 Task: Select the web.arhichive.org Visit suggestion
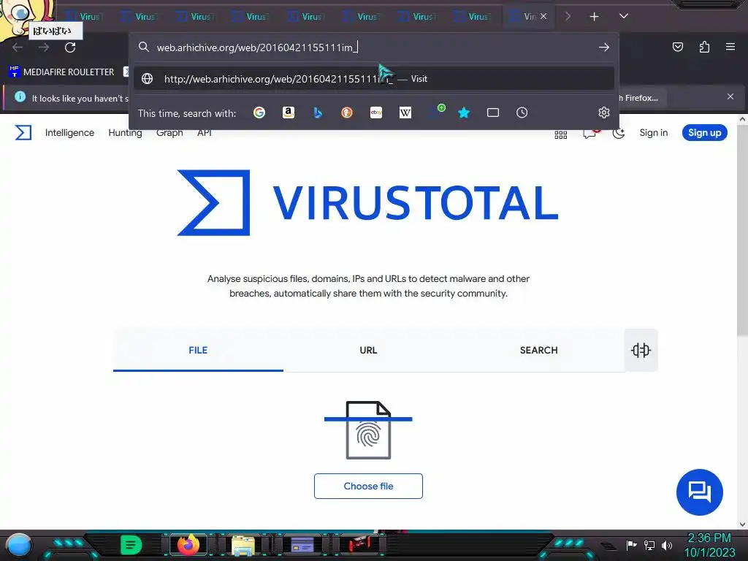point(373,79)
